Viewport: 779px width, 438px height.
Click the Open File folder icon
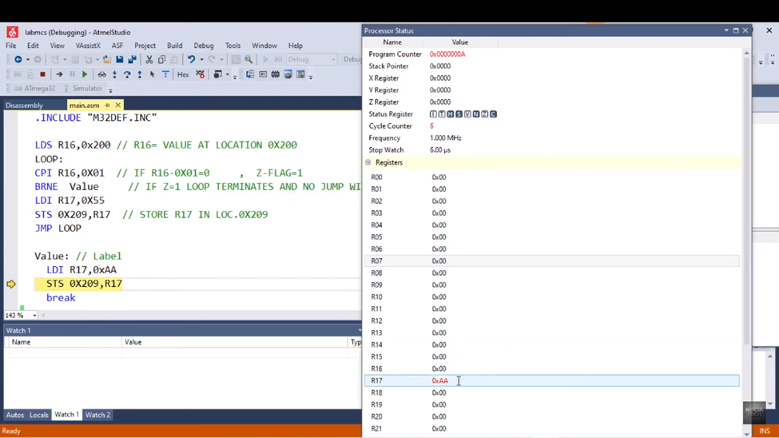tap(107, 60)
